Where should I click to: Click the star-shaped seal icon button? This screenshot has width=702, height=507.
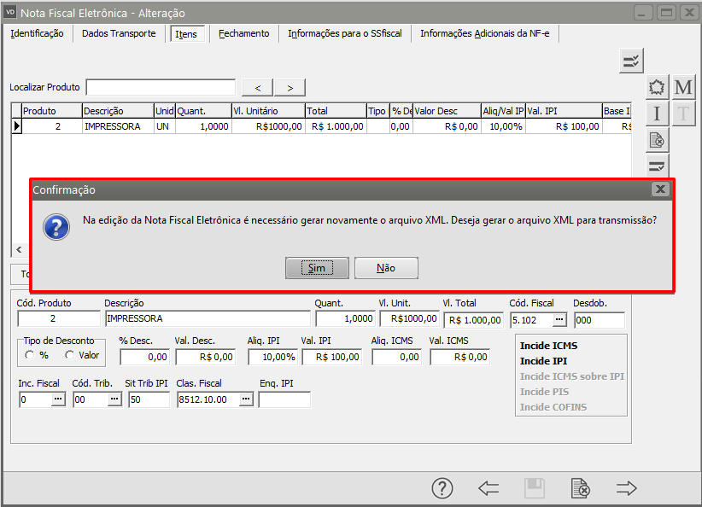(x=657, y=88)
